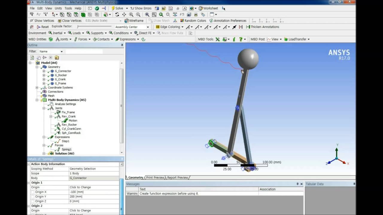
Task: Pin the Outline panel
Action: [122, 45]
